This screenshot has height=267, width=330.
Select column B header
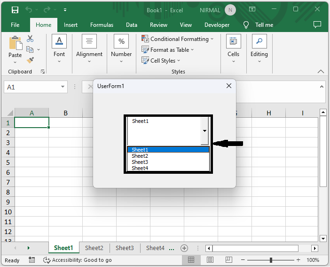pyautogui.click(x=66, y=113)
